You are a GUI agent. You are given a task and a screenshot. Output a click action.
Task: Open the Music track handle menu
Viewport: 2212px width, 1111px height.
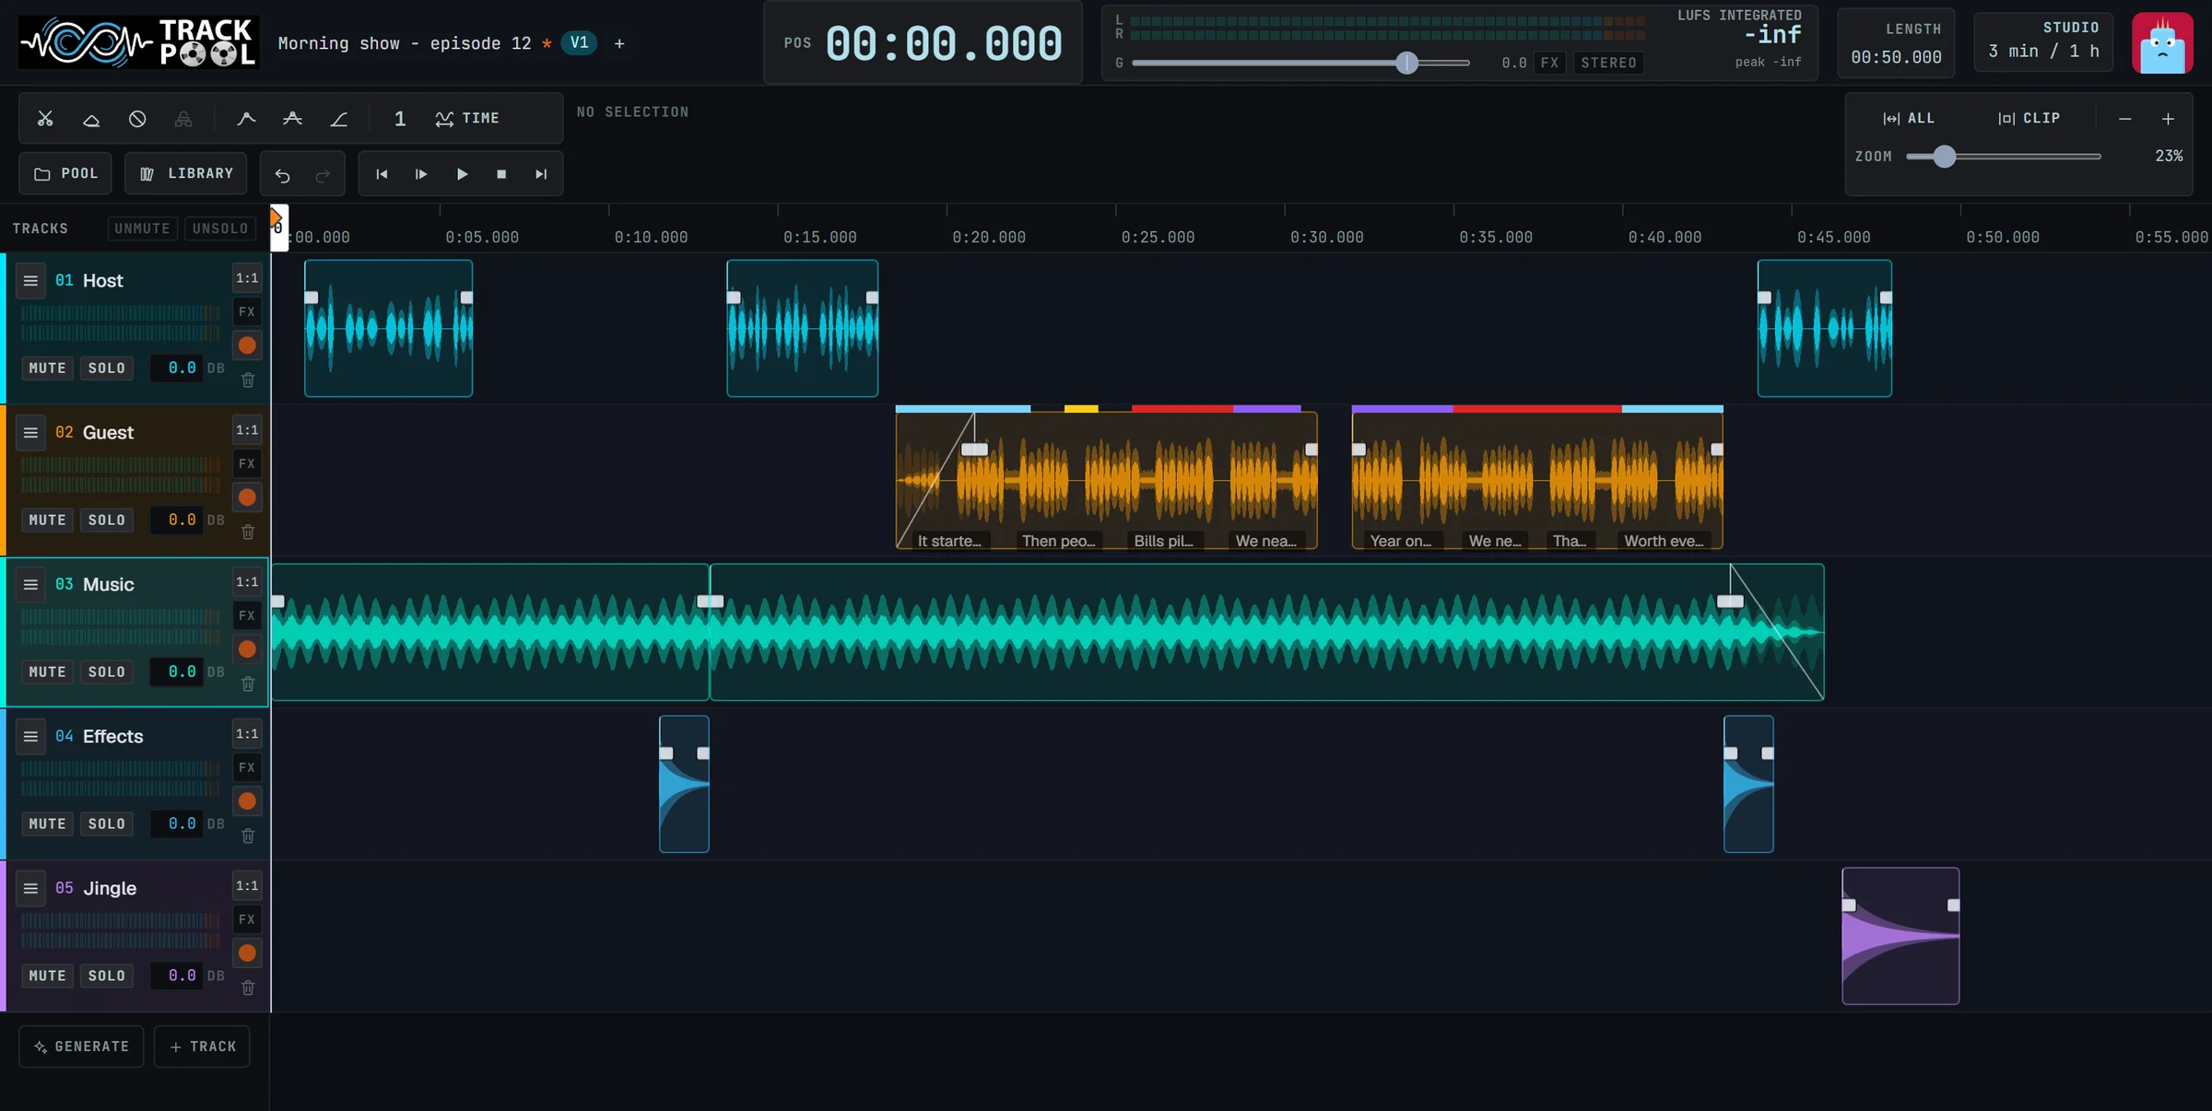(x=30, y=585)
